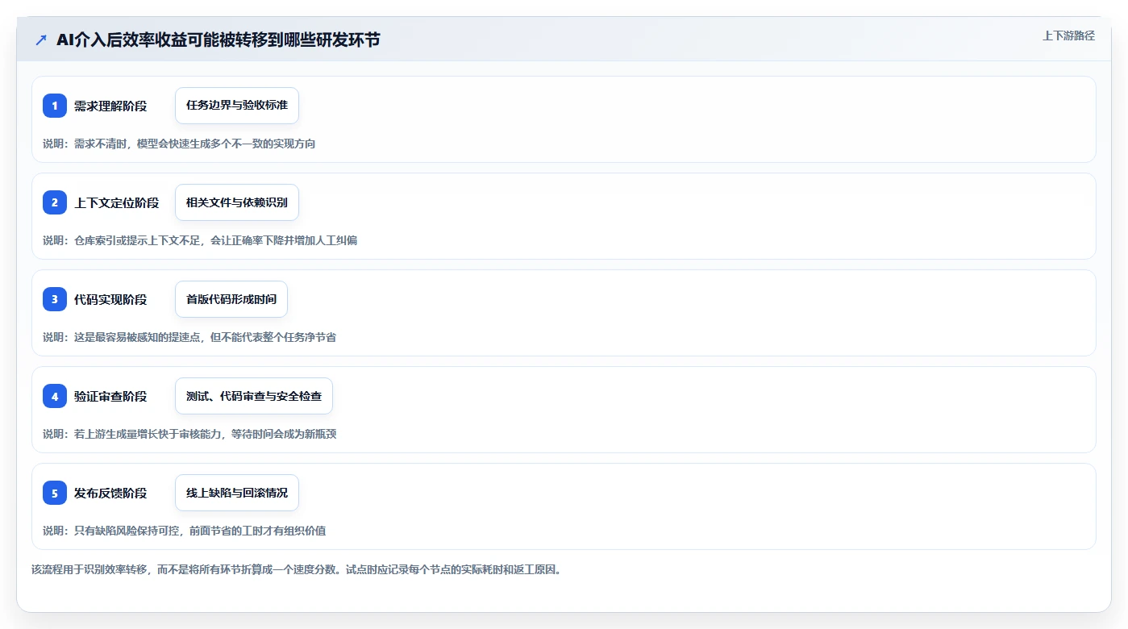This screenshot has width=1128, height=629.
Task: Select the step 3 number badge
Action: (x=55, y=299)
